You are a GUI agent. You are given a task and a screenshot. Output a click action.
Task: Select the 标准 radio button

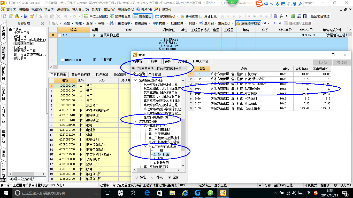pyautogui.click(x=136, y=177)
